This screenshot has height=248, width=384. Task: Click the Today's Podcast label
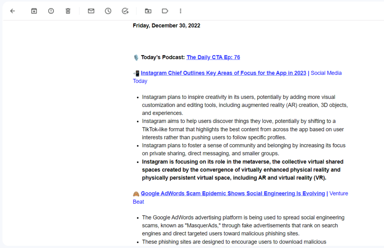click(x=163, y=57)
